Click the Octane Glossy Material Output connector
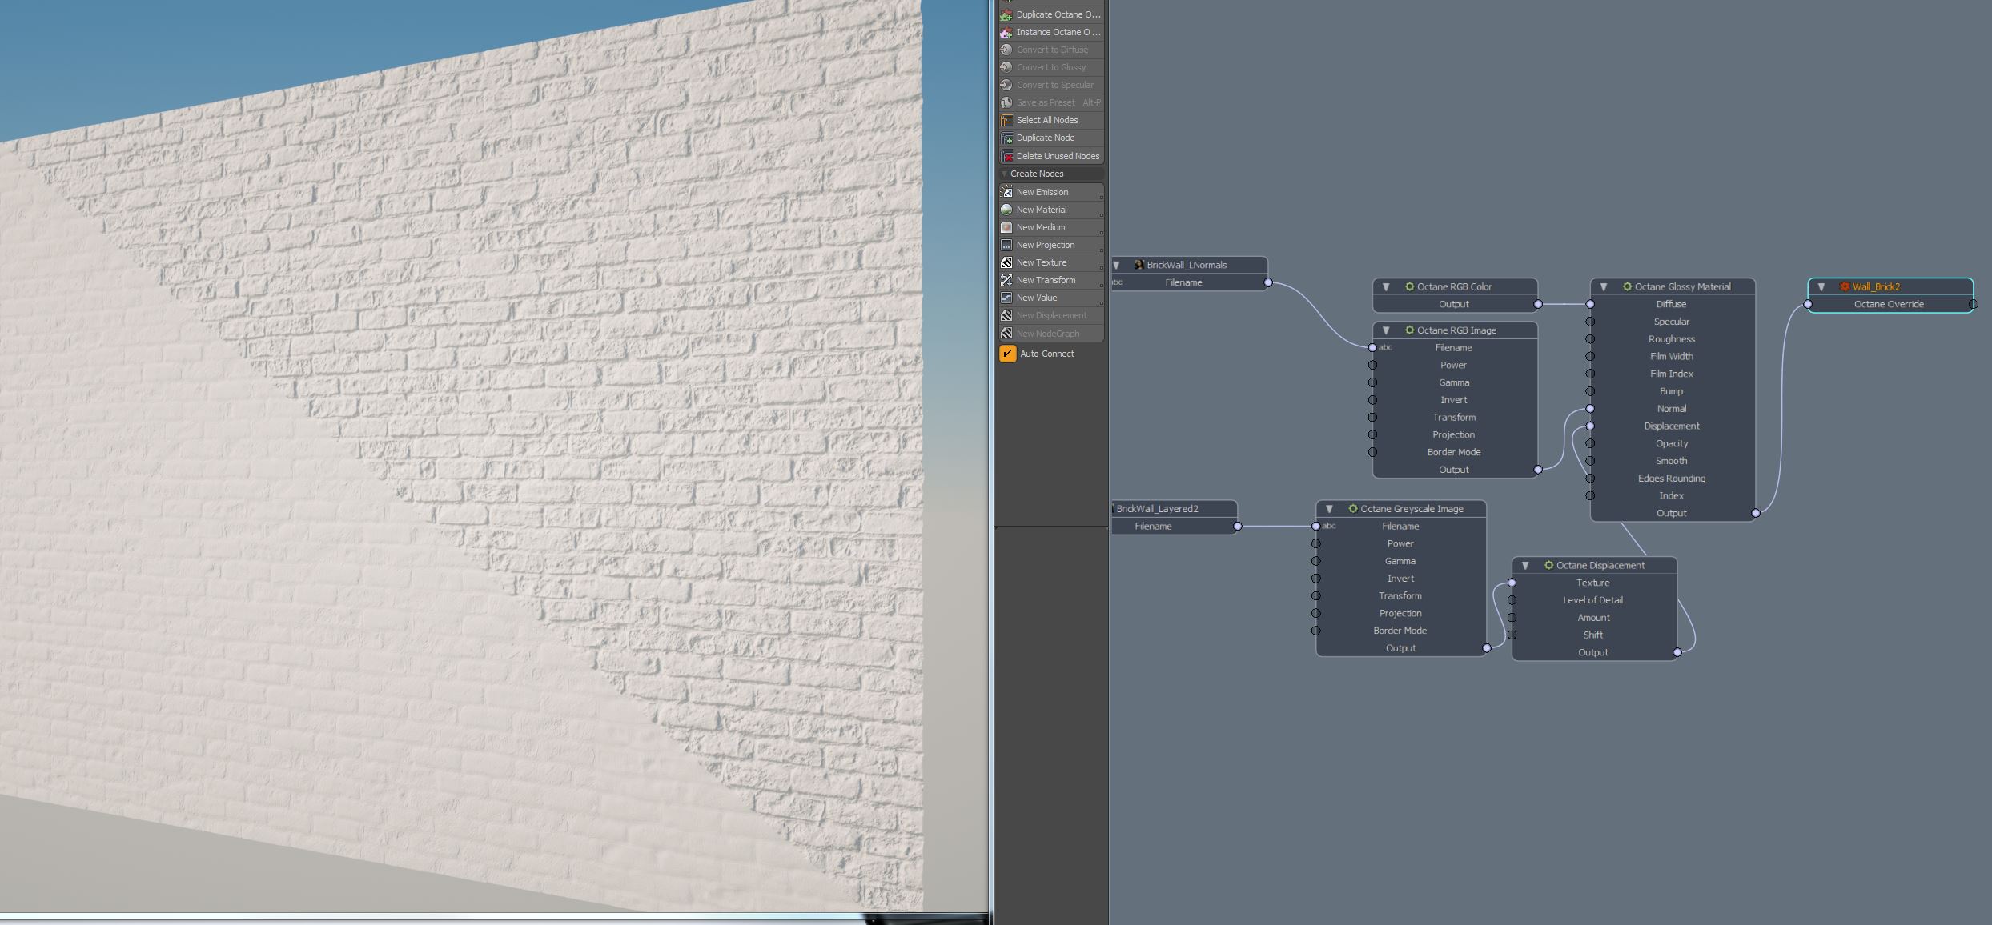The width and height of the screenshot is (1992, 925). click(1755, 513)
